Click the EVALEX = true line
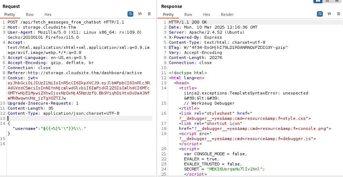 201,159
